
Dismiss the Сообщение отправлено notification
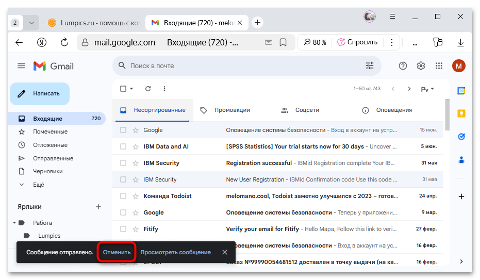click(225, 252)
